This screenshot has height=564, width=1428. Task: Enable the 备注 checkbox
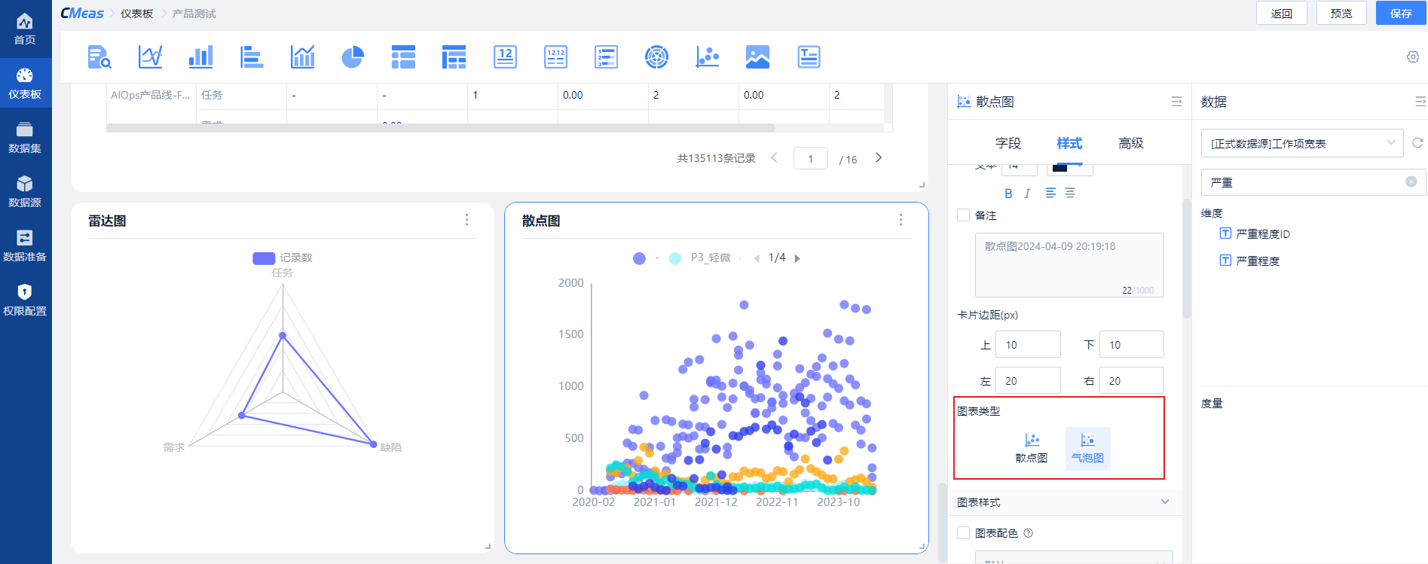963,215
